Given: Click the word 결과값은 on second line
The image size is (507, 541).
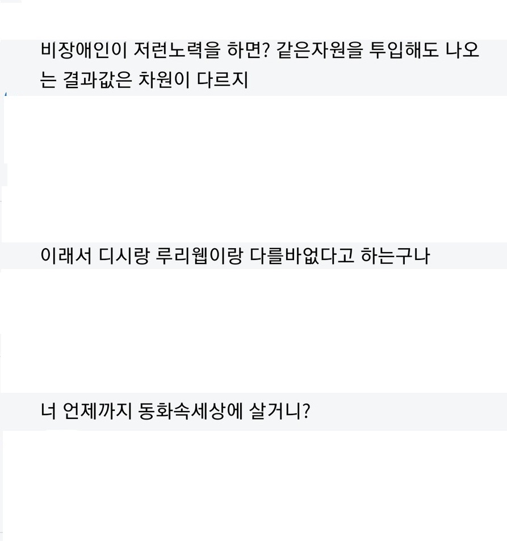Looking at the screenshot, I should (97, 80).
